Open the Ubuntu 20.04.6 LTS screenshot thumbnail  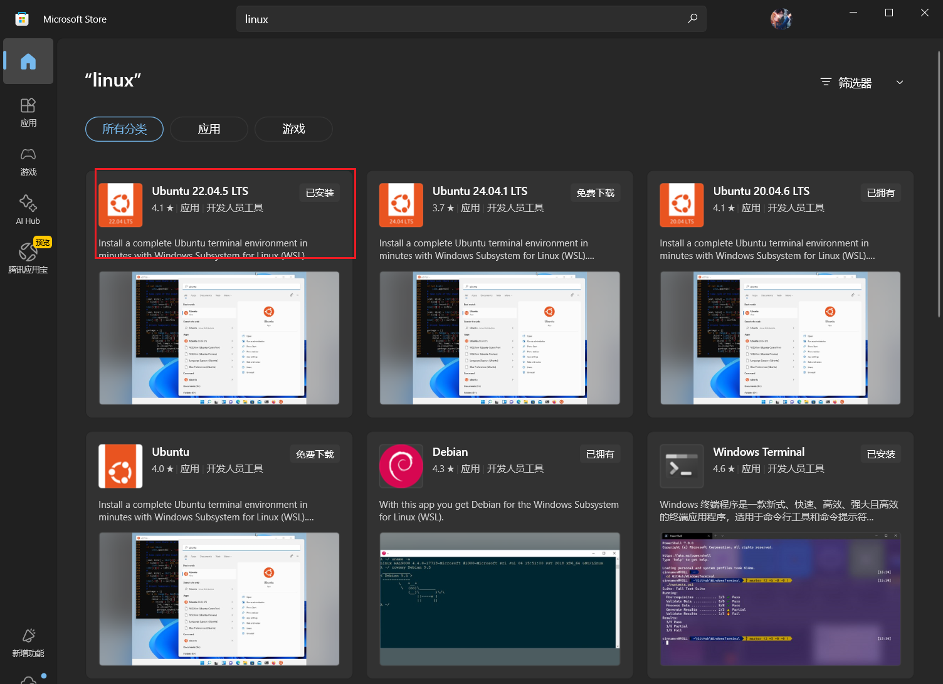tap(780, 338)
